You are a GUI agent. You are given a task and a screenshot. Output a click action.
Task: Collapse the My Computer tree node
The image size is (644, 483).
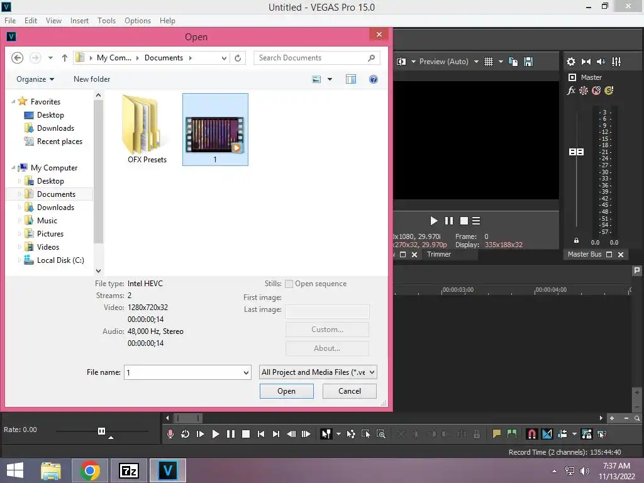coord(13,167)
